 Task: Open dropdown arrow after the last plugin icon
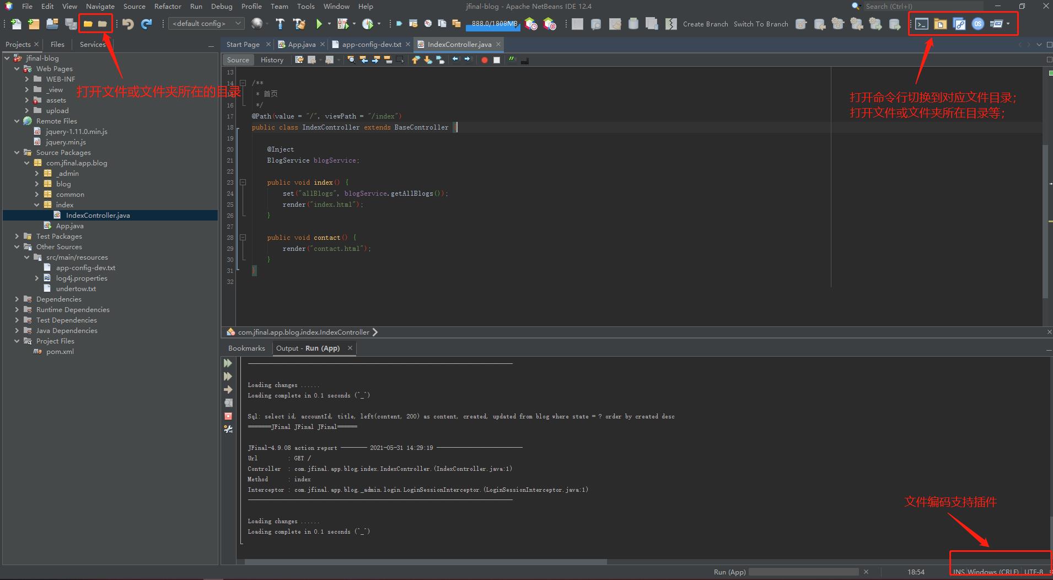point(1008,24)
